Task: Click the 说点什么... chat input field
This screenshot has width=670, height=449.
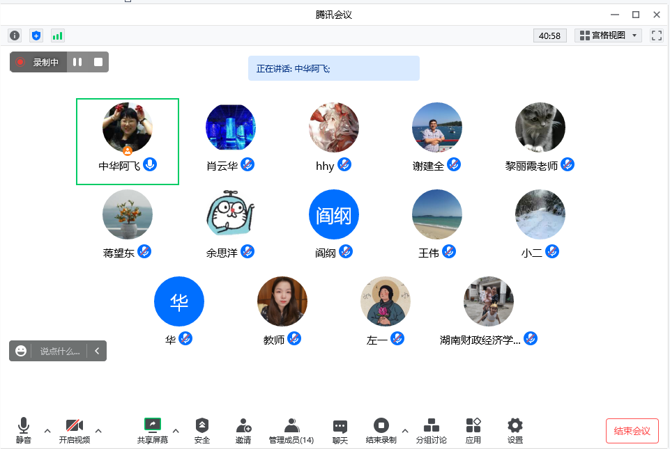Action: [x=60, y=352]
